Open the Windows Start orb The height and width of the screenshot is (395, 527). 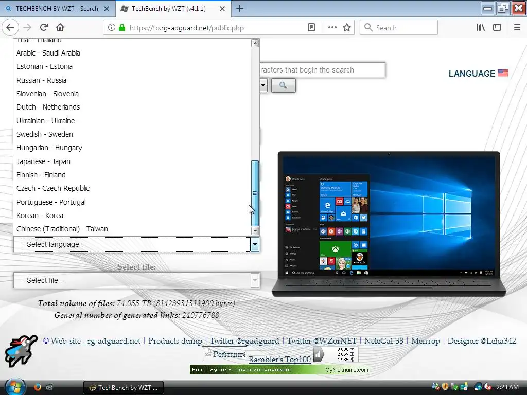[14, 387]
